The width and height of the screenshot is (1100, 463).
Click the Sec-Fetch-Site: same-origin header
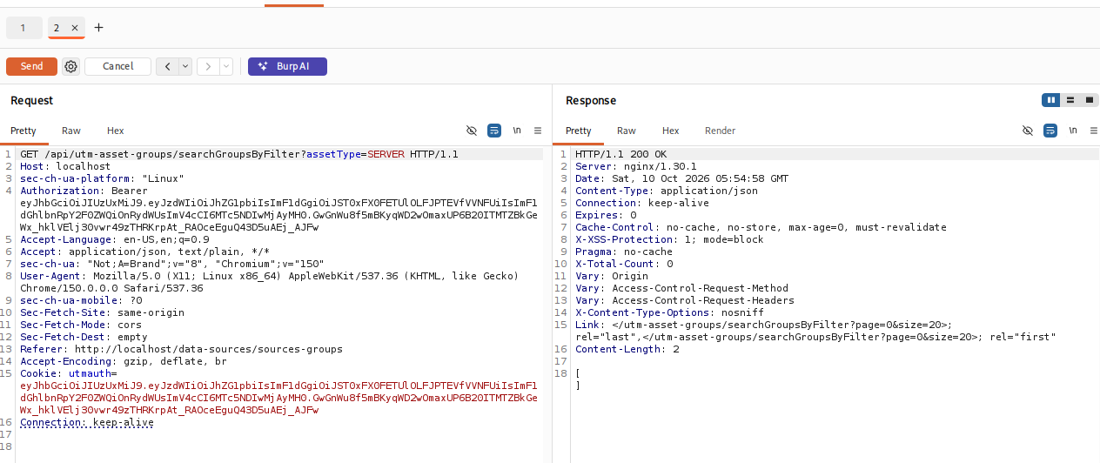102,312
